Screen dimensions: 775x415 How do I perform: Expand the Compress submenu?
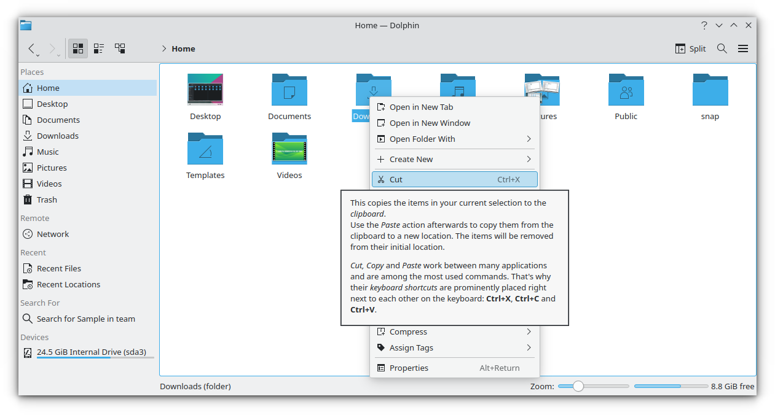coord(454,332)
